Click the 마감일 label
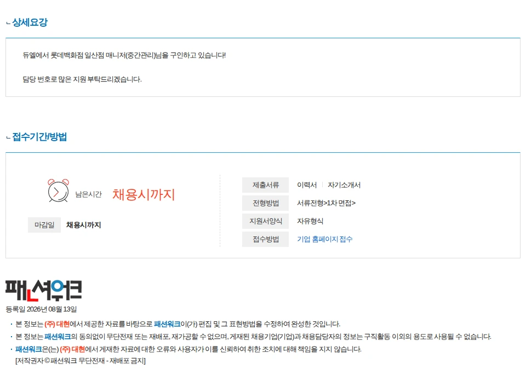526x375 pixels. pyautogui.click(x=44, y=225)
